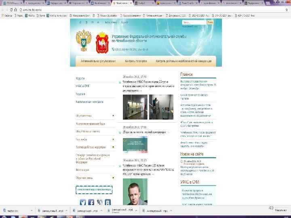Switch to the active Челябинское browser tab
This screenshot has height=218, width=291.
click(121, 3)
